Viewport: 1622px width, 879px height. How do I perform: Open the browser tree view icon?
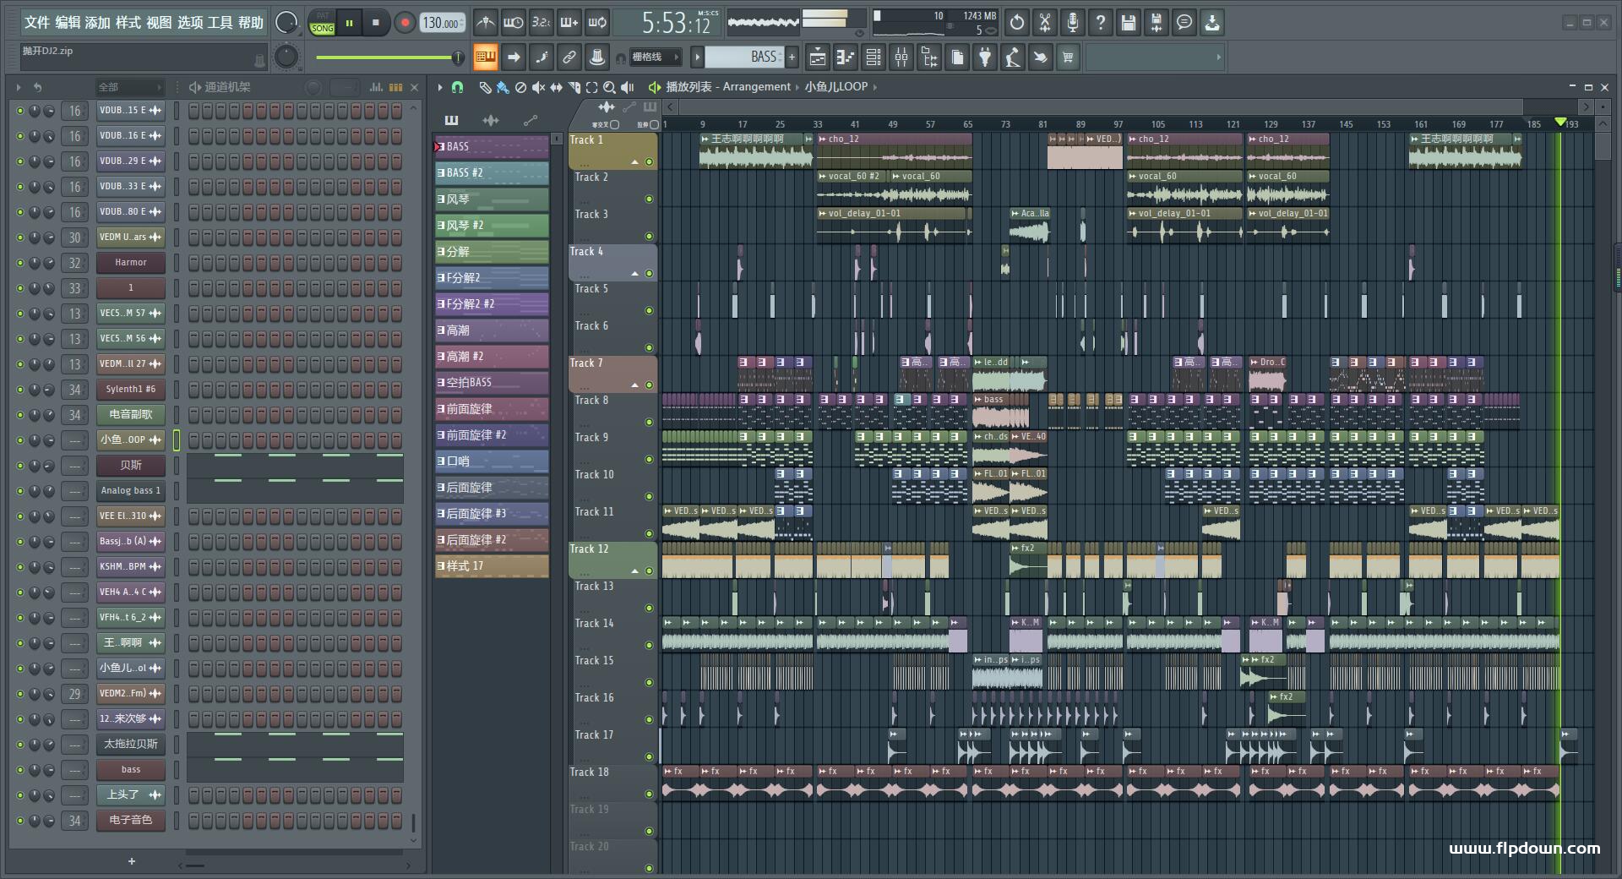click(929, 57)
